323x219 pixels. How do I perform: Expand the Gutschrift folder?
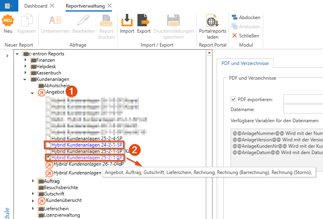[x=33, y=194]
